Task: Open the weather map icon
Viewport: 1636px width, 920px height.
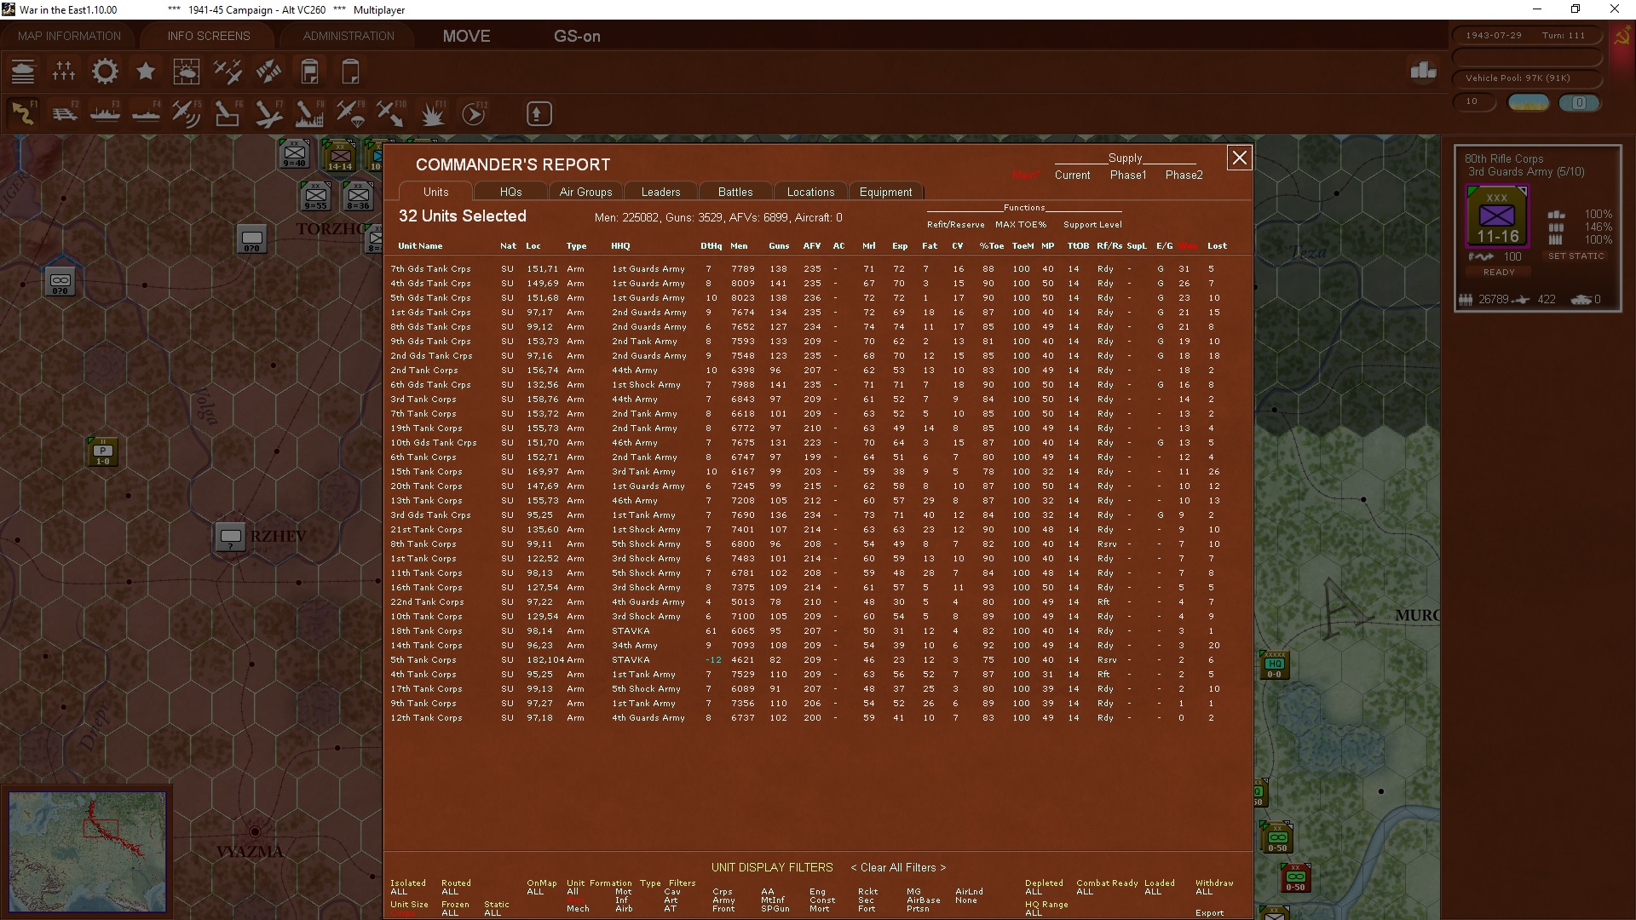Action: pyautogui.click(x=187, y=72)
